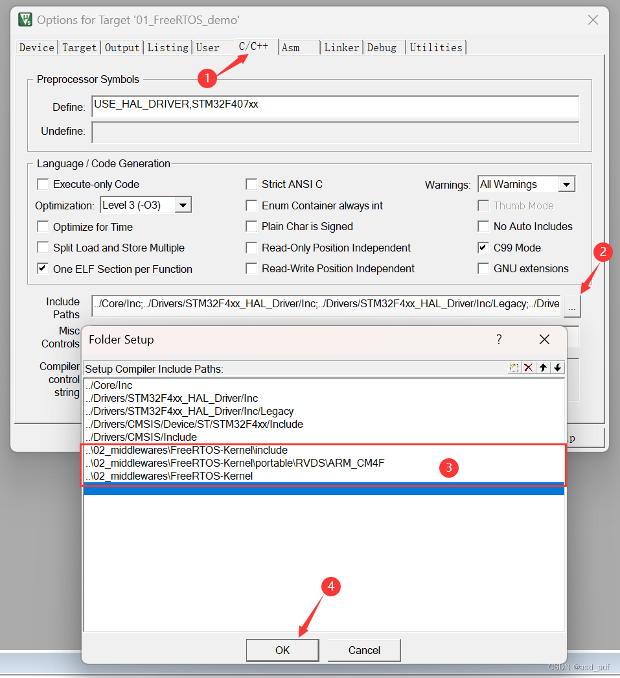Image resolution: width=620 pixels, height=678 pixels.
Task: Click the Define input field
Action: tap(336, 106)
